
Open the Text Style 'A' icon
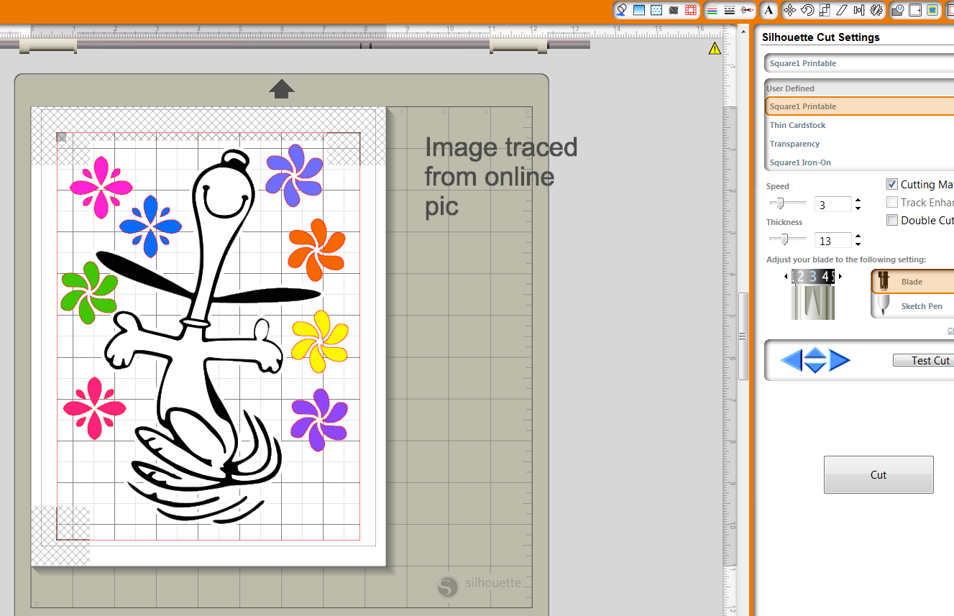click(x=769, y=10)
